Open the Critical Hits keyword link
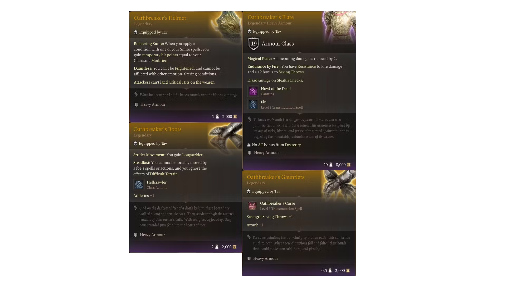This screenshot has height=284, width=506. pyautogui.click(x=179, y=82)
